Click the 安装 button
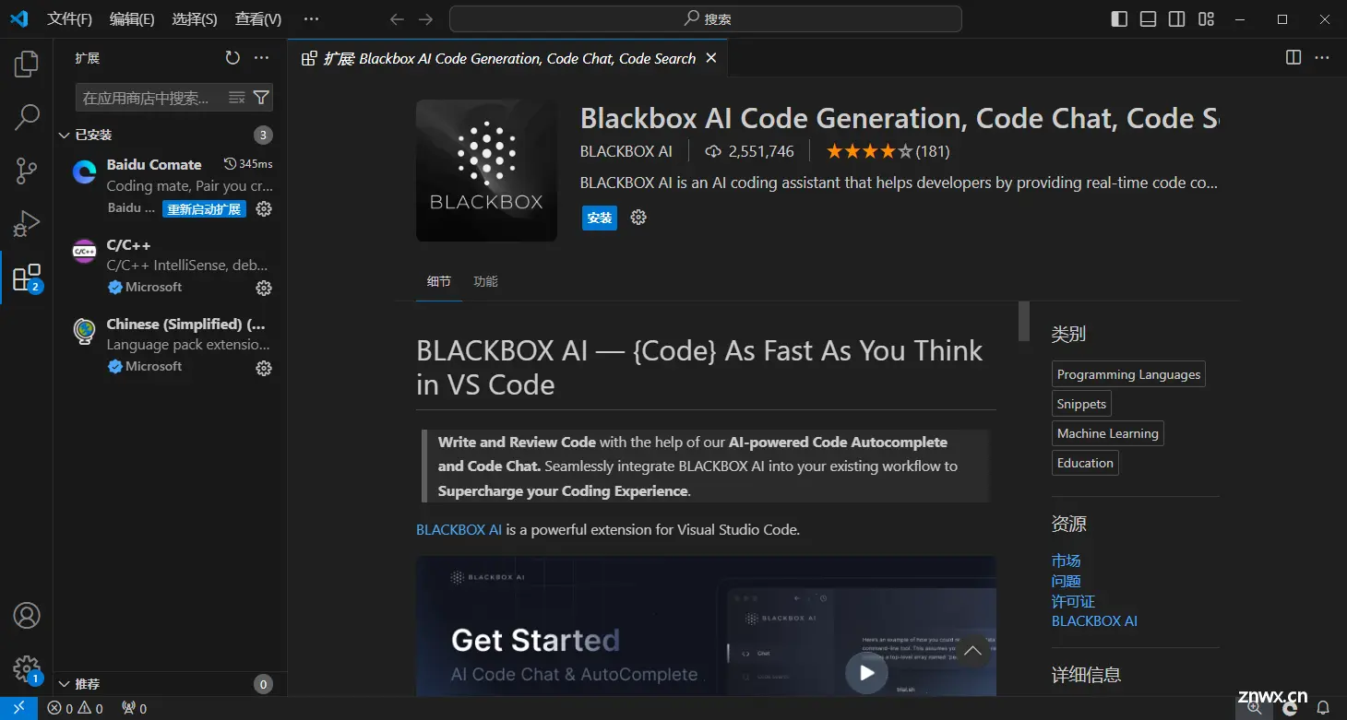This screenshot has height=720, width=1347. 600,218
